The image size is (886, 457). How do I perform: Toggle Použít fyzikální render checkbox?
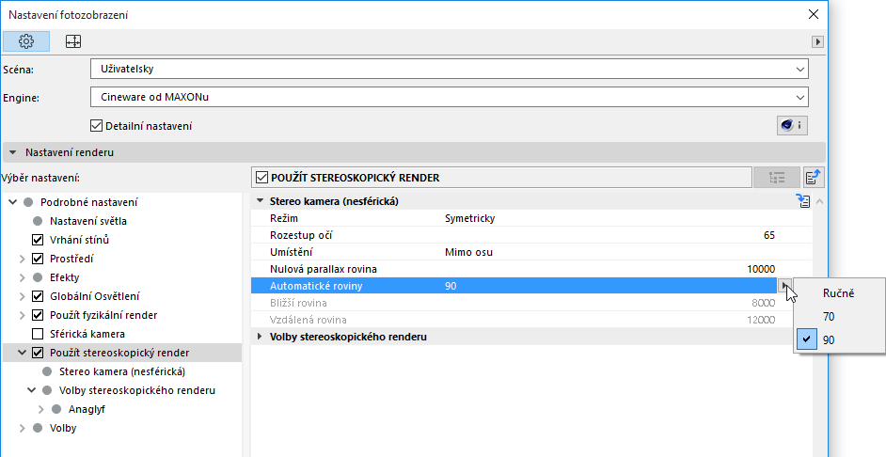tap(38, 315)
